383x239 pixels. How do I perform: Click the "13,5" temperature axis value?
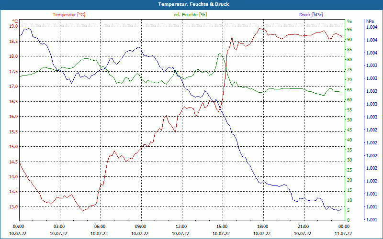13,192
